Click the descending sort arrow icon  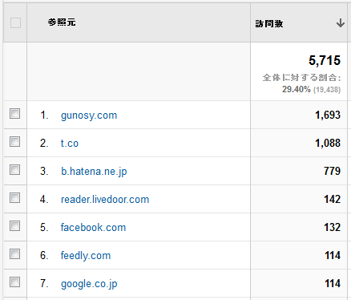tap(340, 23)
